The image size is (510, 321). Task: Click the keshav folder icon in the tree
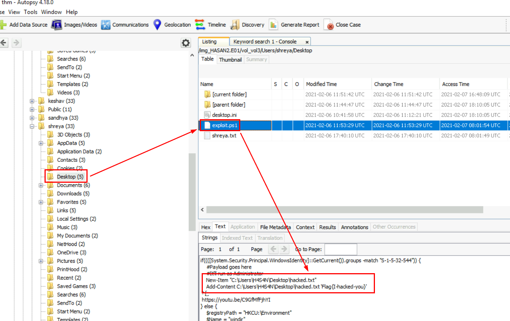point(42,101)
